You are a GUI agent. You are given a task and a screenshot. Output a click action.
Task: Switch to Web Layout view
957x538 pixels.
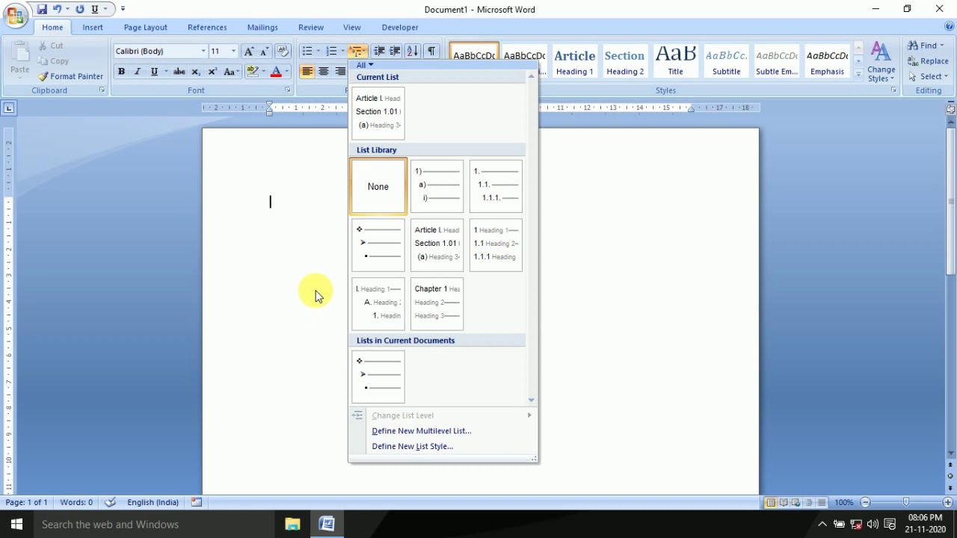796,503
